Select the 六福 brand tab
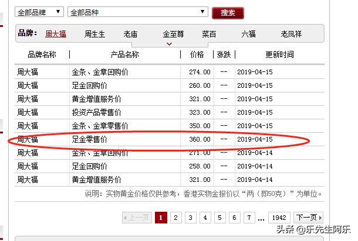 (248, 34)
